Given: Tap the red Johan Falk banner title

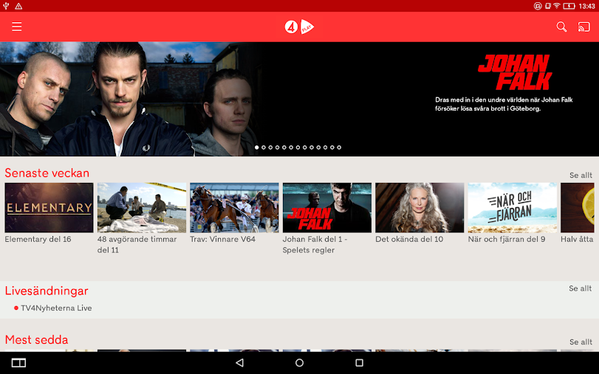Looking at the screenshot, I should click(x=514, y=72).
